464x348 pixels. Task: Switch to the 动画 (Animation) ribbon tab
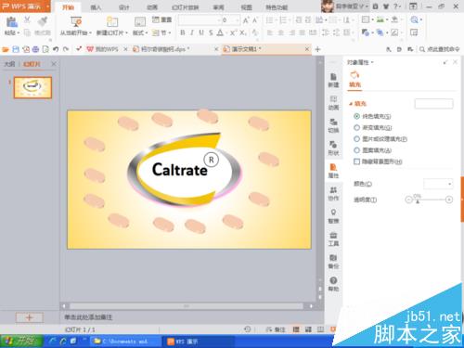pyautogui.click(x=152, y=7)
